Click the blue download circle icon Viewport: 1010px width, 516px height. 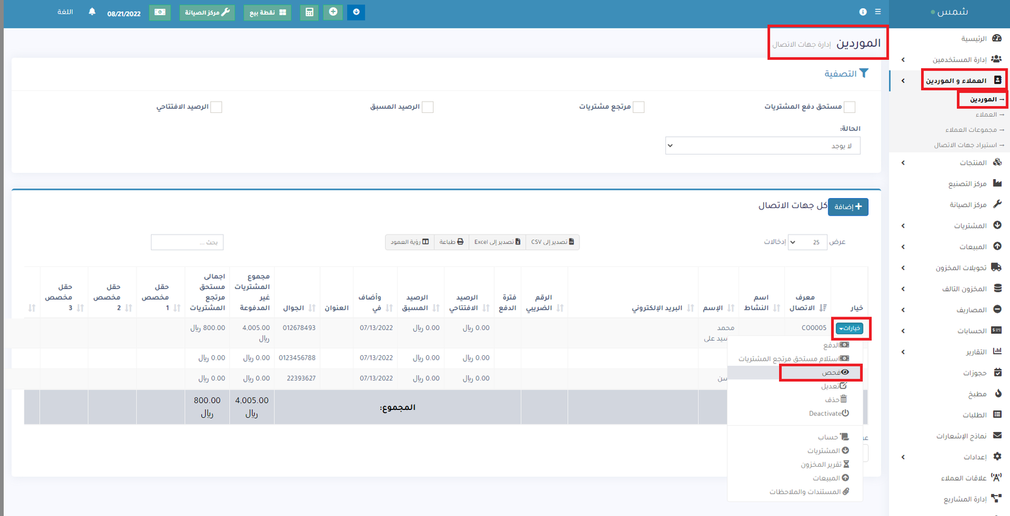pyautogui.click(x=356, y=12)
